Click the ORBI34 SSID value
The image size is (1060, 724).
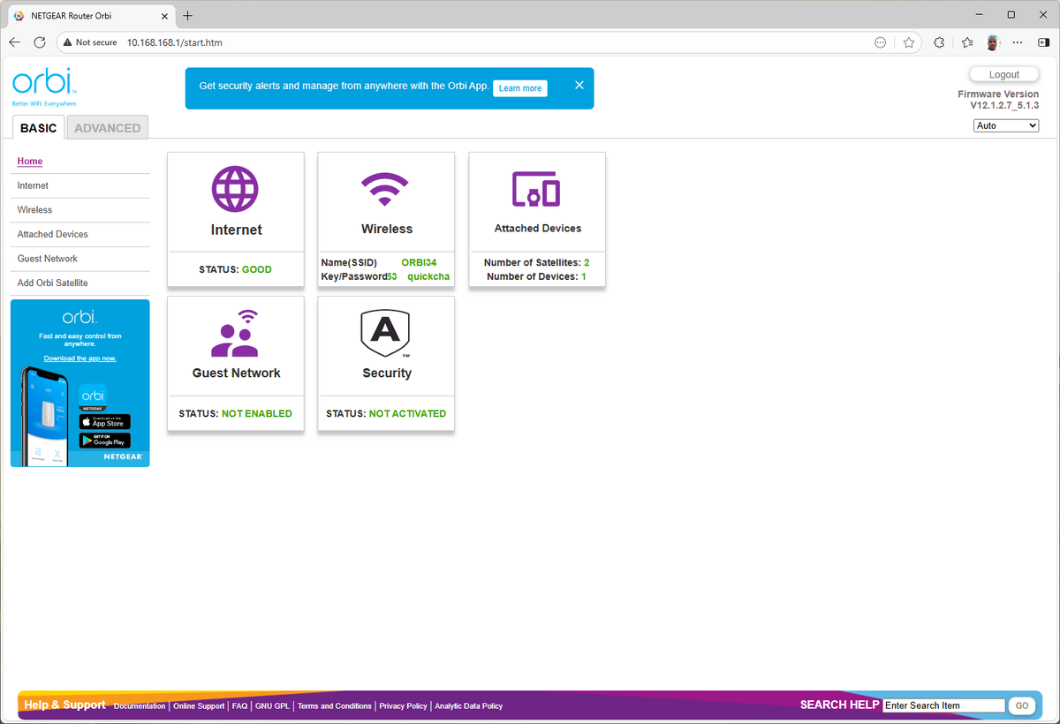419,263
